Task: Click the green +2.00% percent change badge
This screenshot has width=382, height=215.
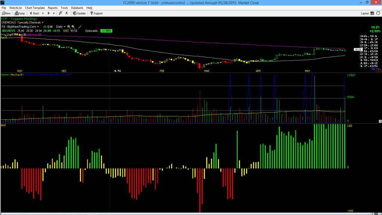Action: point(106,31)
